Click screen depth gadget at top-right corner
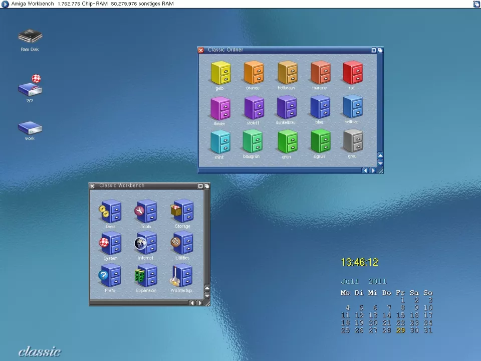Image resolution: width=481 pixels, height=361 pixels. [x=476, y=4]
